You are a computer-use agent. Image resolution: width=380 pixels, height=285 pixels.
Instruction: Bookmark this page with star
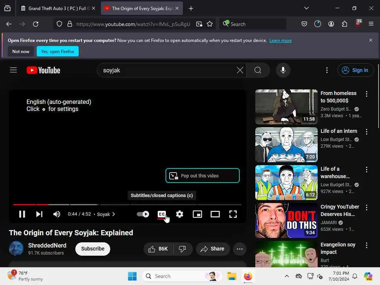click(210, 24)
